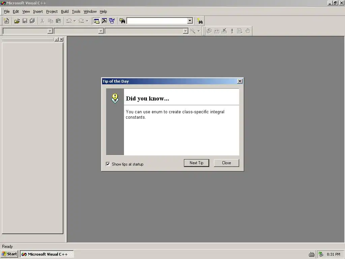Click the Save All stacked disks icon
The width and height of the screenshot is (345, 259).
pyautogui.click(x=32, y=21)
